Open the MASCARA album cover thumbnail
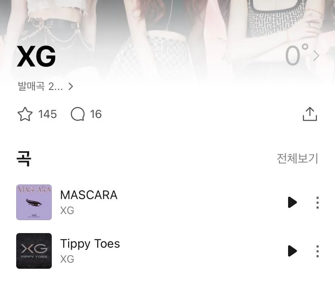Image resolution: width=335 pixels, height=287 pixels. (34, 202)
